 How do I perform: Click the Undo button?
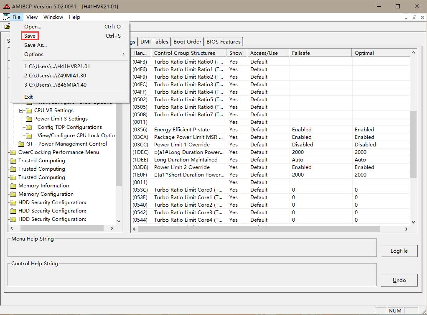point(399,280)
